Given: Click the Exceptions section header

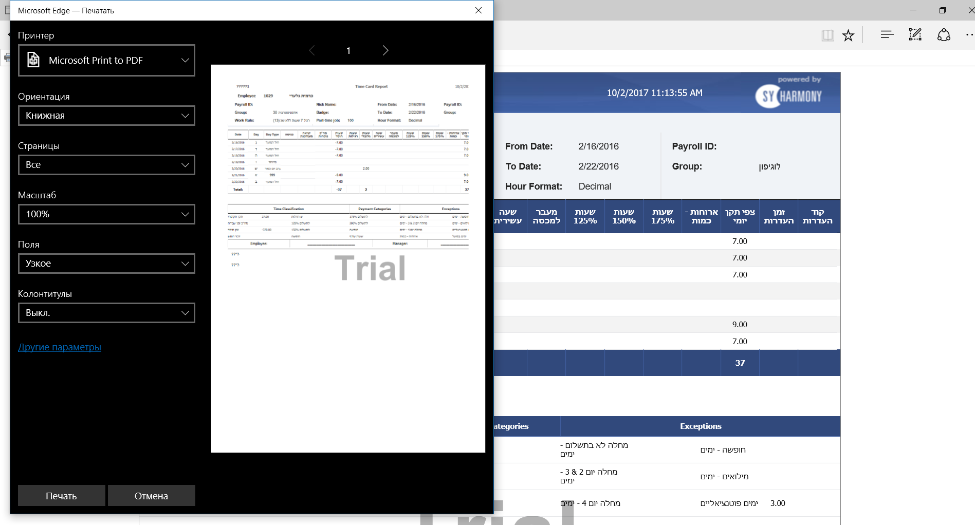Looking at the screenshot, I should 701,426.
